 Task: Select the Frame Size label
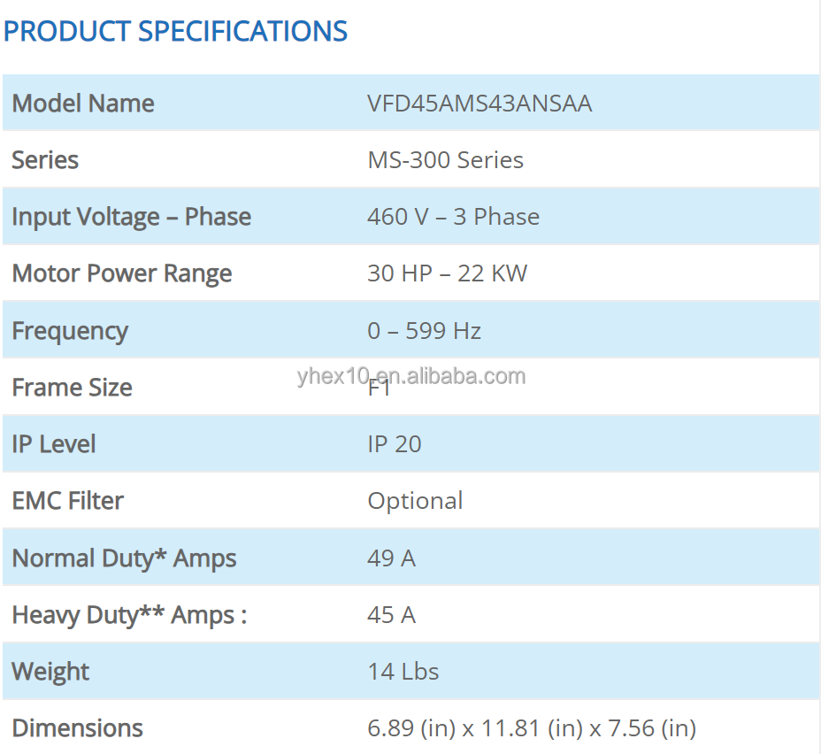72,388
